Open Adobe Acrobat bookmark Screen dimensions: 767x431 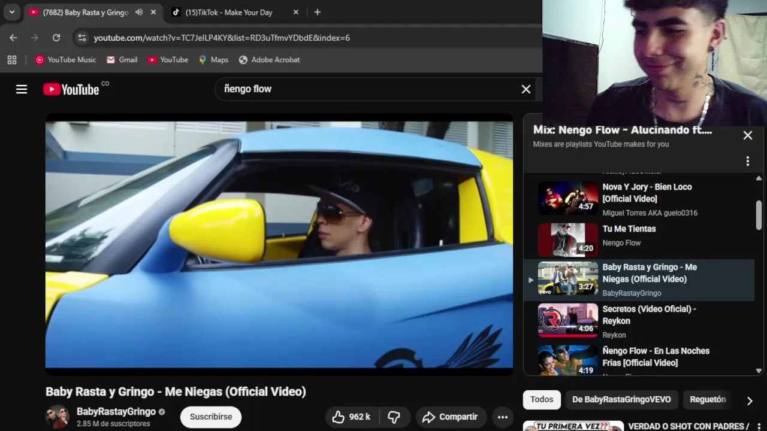coord(269,60)
